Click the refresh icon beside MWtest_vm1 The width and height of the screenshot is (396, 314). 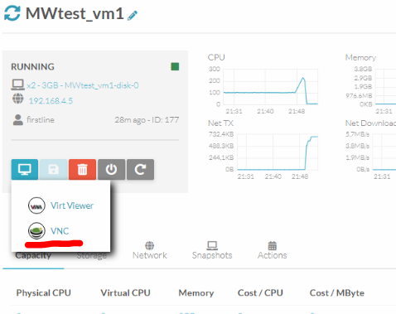12,13
